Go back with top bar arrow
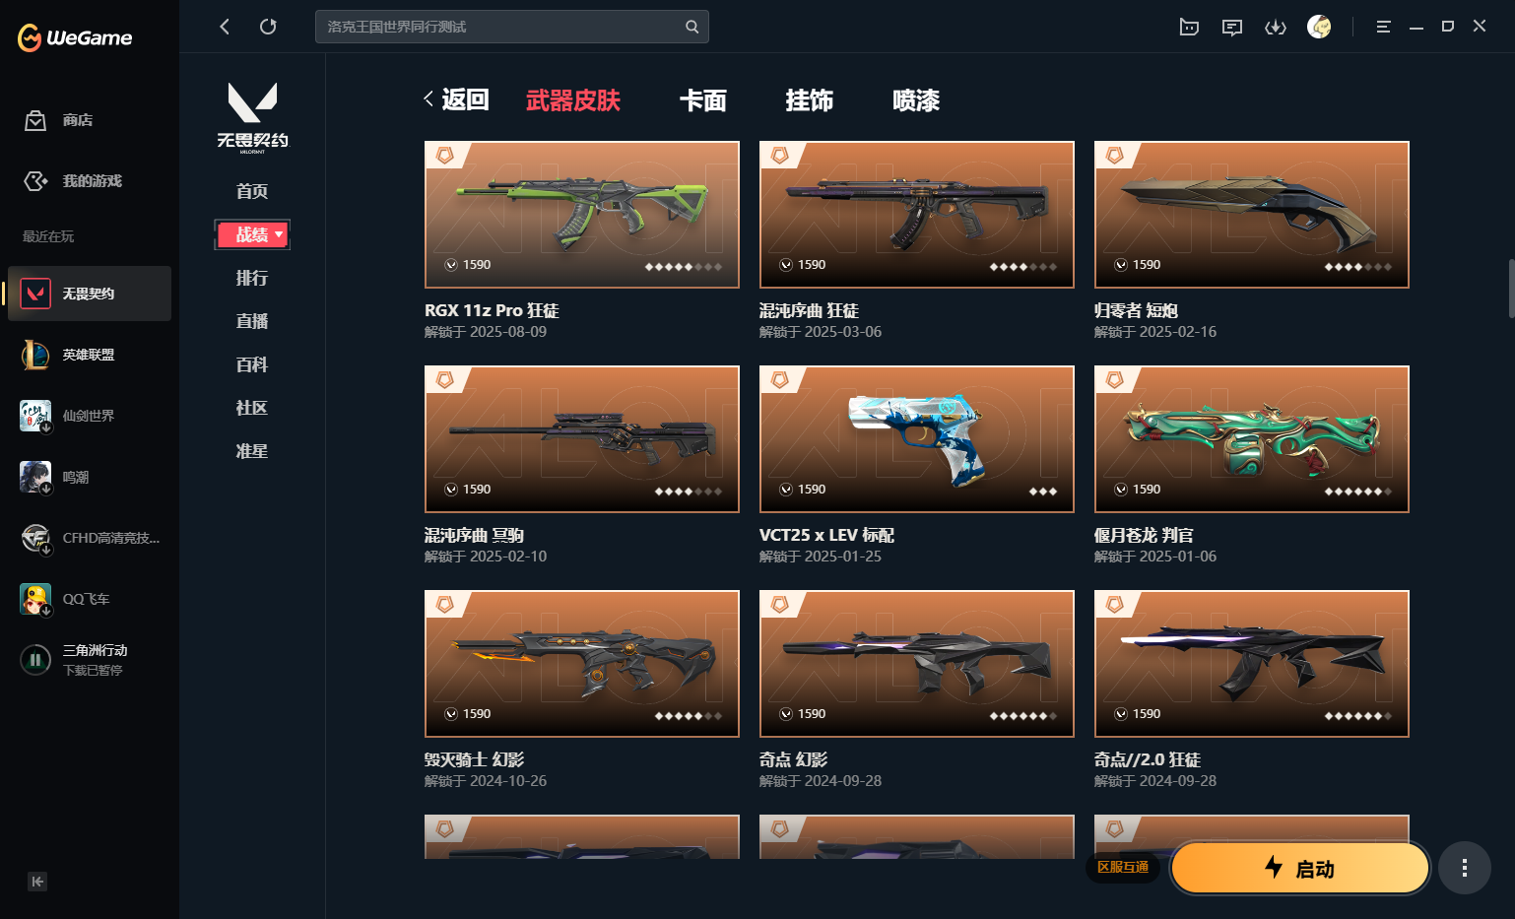 (225, 27)
